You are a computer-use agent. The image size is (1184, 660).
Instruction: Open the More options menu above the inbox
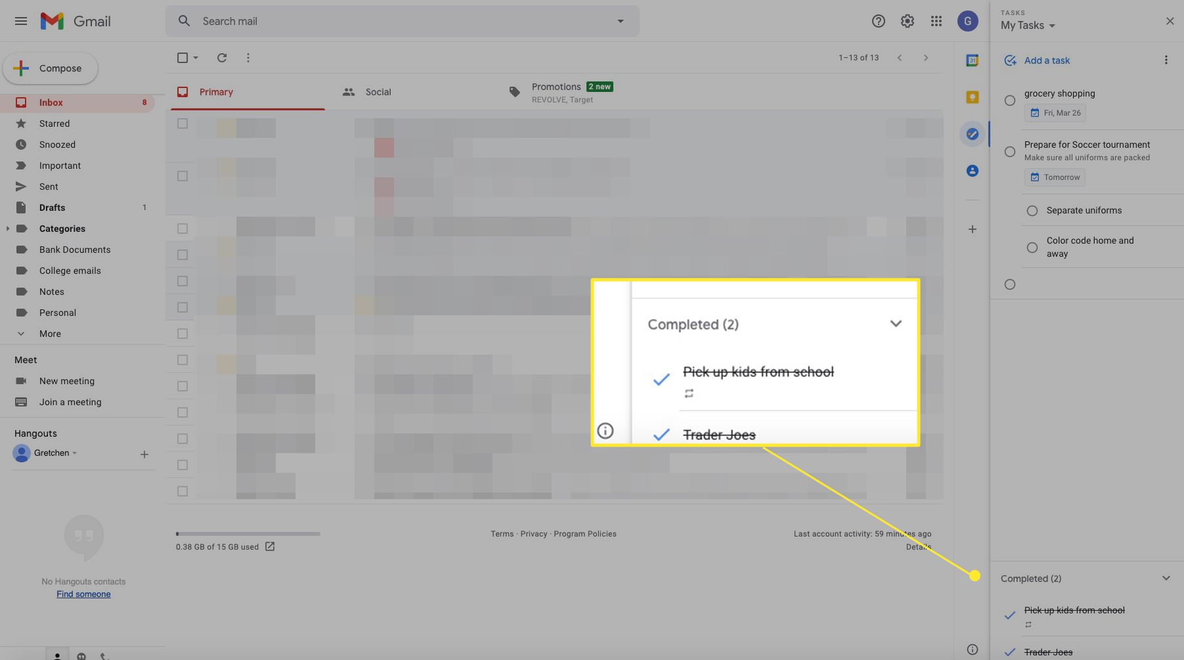[248, 58]
